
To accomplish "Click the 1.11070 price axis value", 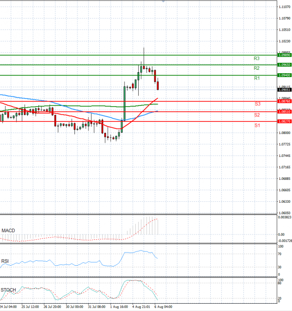I will point(285,7).
